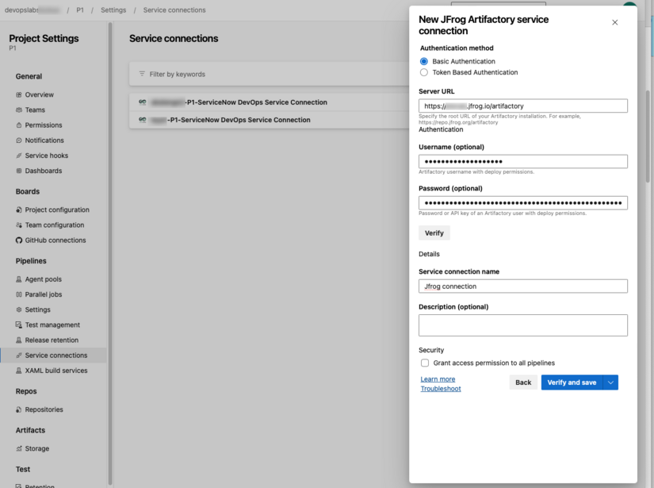Open the Teams settings page

[35, 110]
